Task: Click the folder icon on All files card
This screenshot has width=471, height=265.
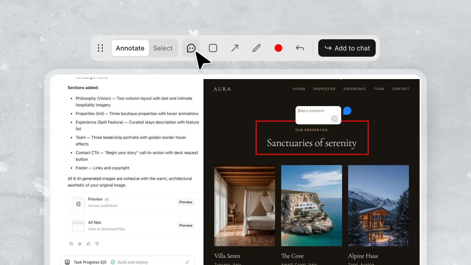Action: [78, 225]
